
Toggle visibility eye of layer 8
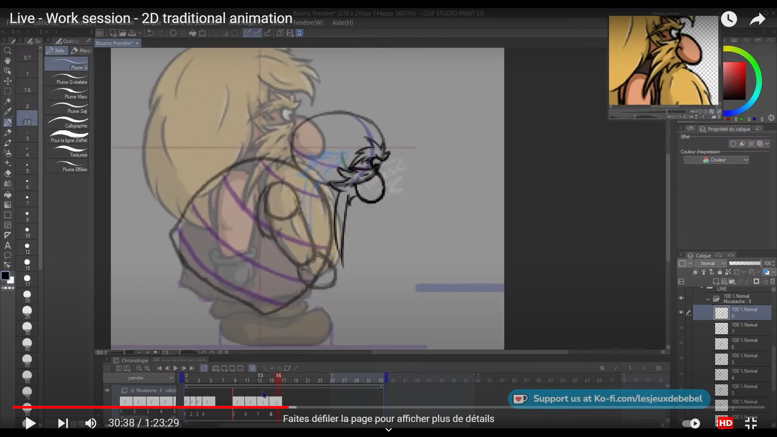click(x=681, y=312)
